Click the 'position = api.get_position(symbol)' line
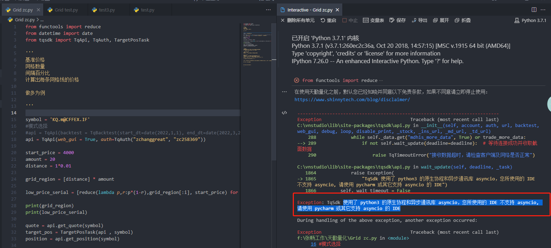Image resolution: width=551 pixels, height=248 pixels. (72, 239)
